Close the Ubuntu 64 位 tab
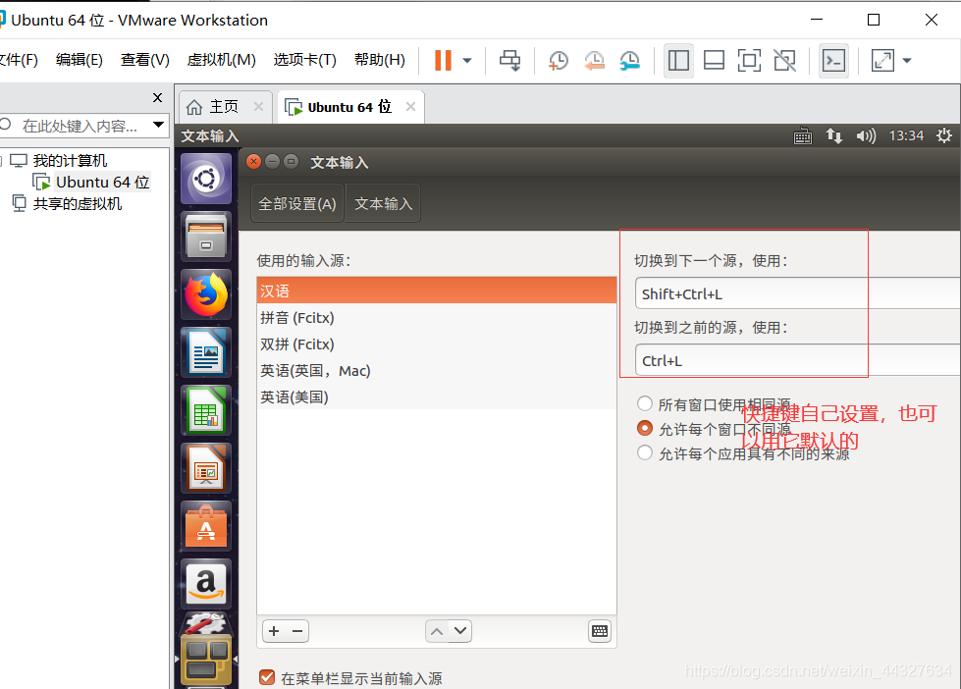This screenshot has height=689, width=961. [x=410, y=107]
